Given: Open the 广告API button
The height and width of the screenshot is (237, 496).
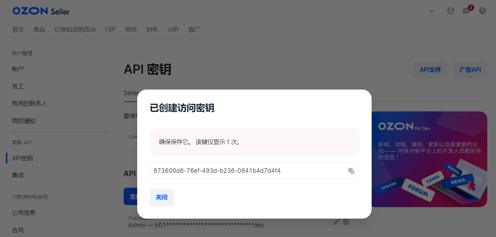Looking at the screenshot, I should pos(470,70).
